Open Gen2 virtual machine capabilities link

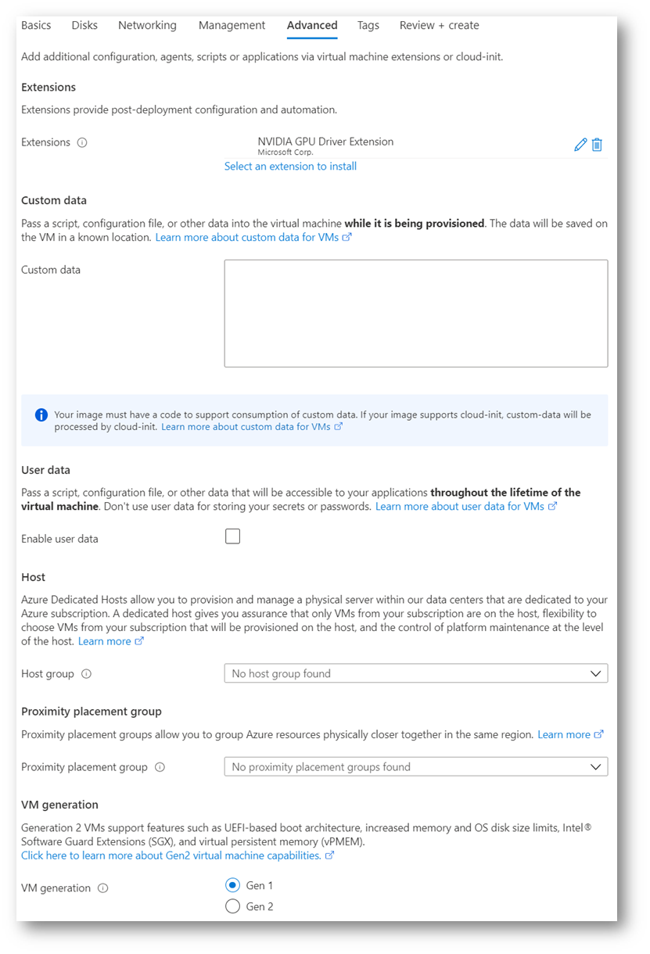pos(171,855)
